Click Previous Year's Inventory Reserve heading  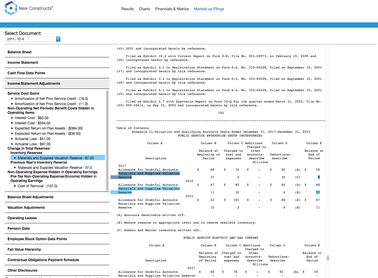coord(39,162)
